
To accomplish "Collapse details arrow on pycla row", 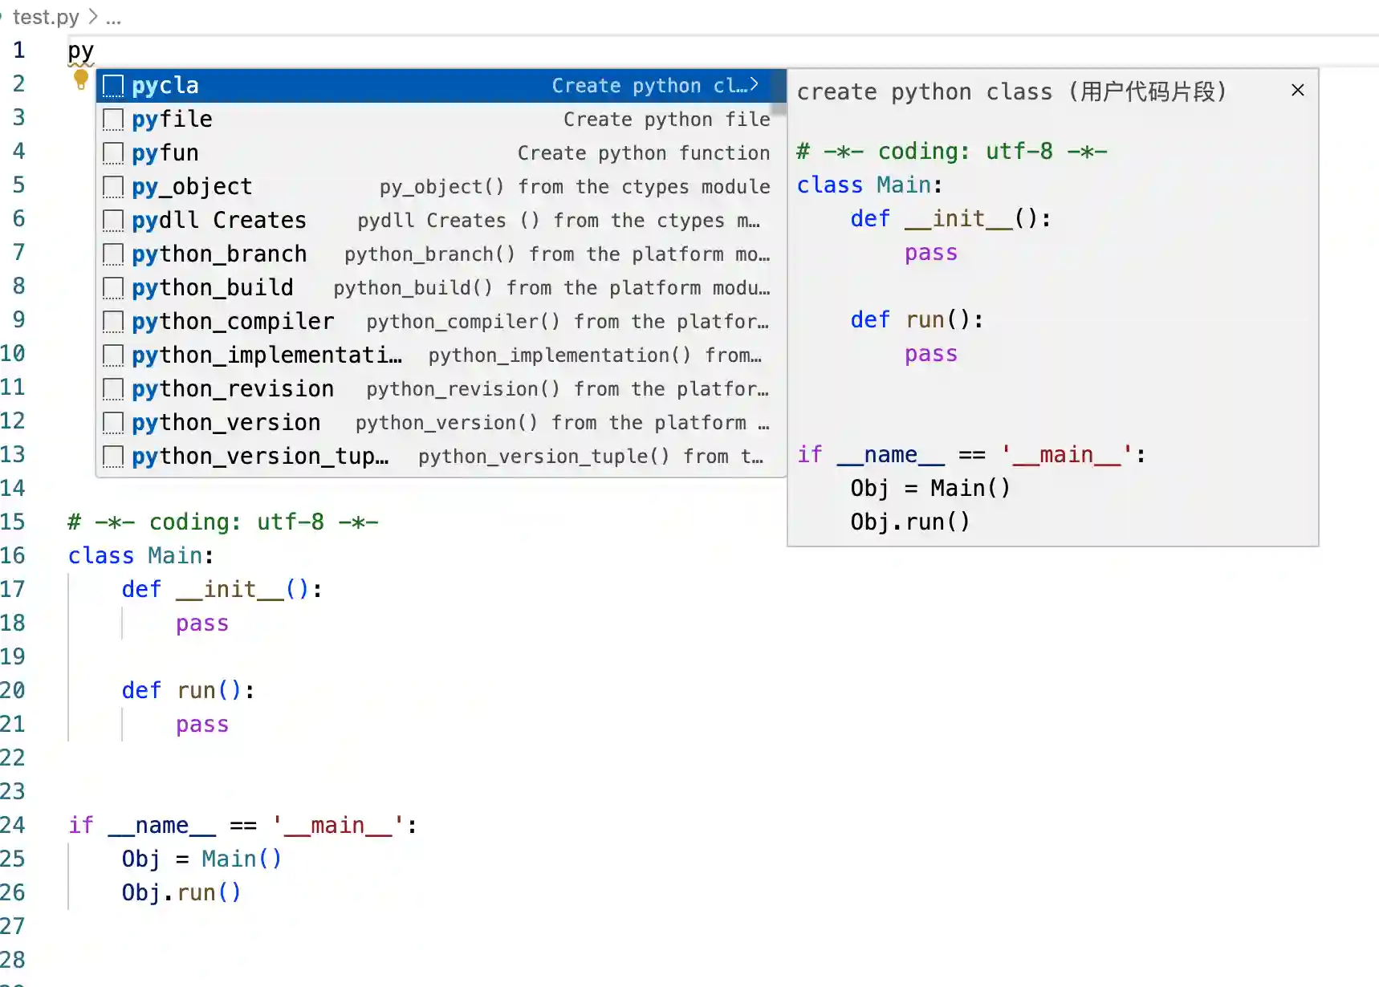I will (755, 85).
